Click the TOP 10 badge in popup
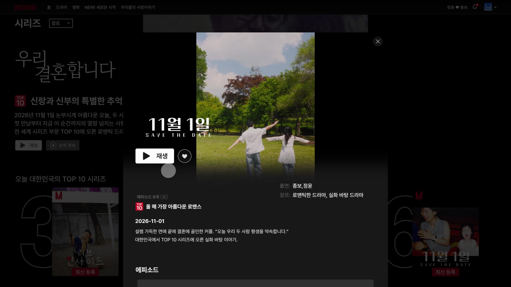511x287 pixels. tap(139, 207)
